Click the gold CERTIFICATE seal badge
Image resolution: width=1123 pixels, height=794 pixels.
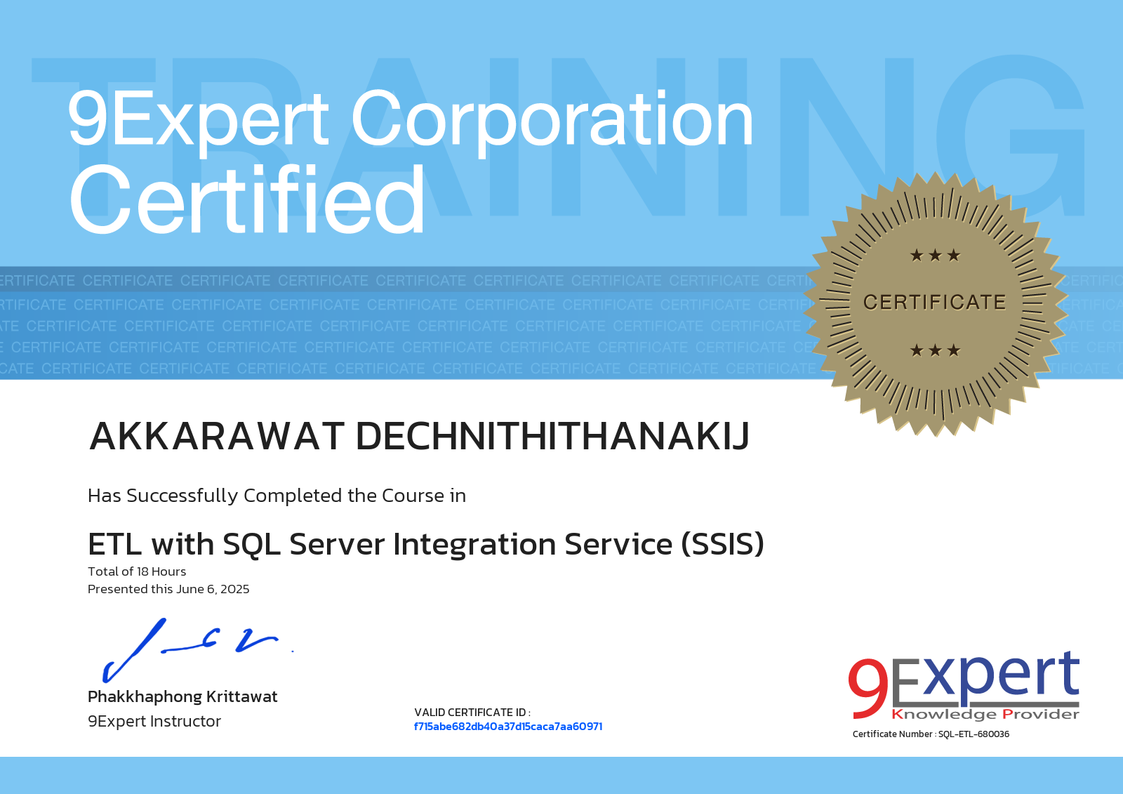click(x=935, y=303)
